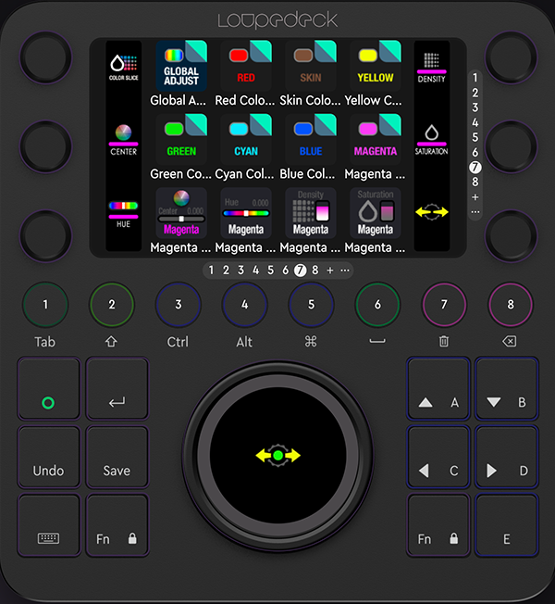
Task: Click the bottom-right rotary dial
Action: click(x=511, y=235)
